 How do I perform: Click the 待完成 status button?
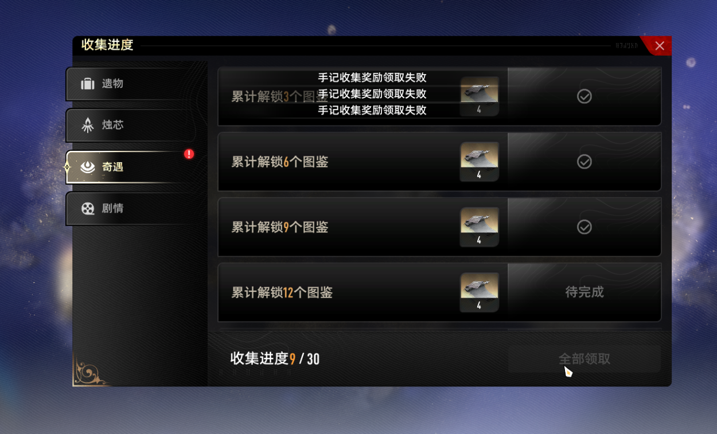coord(584,292)
